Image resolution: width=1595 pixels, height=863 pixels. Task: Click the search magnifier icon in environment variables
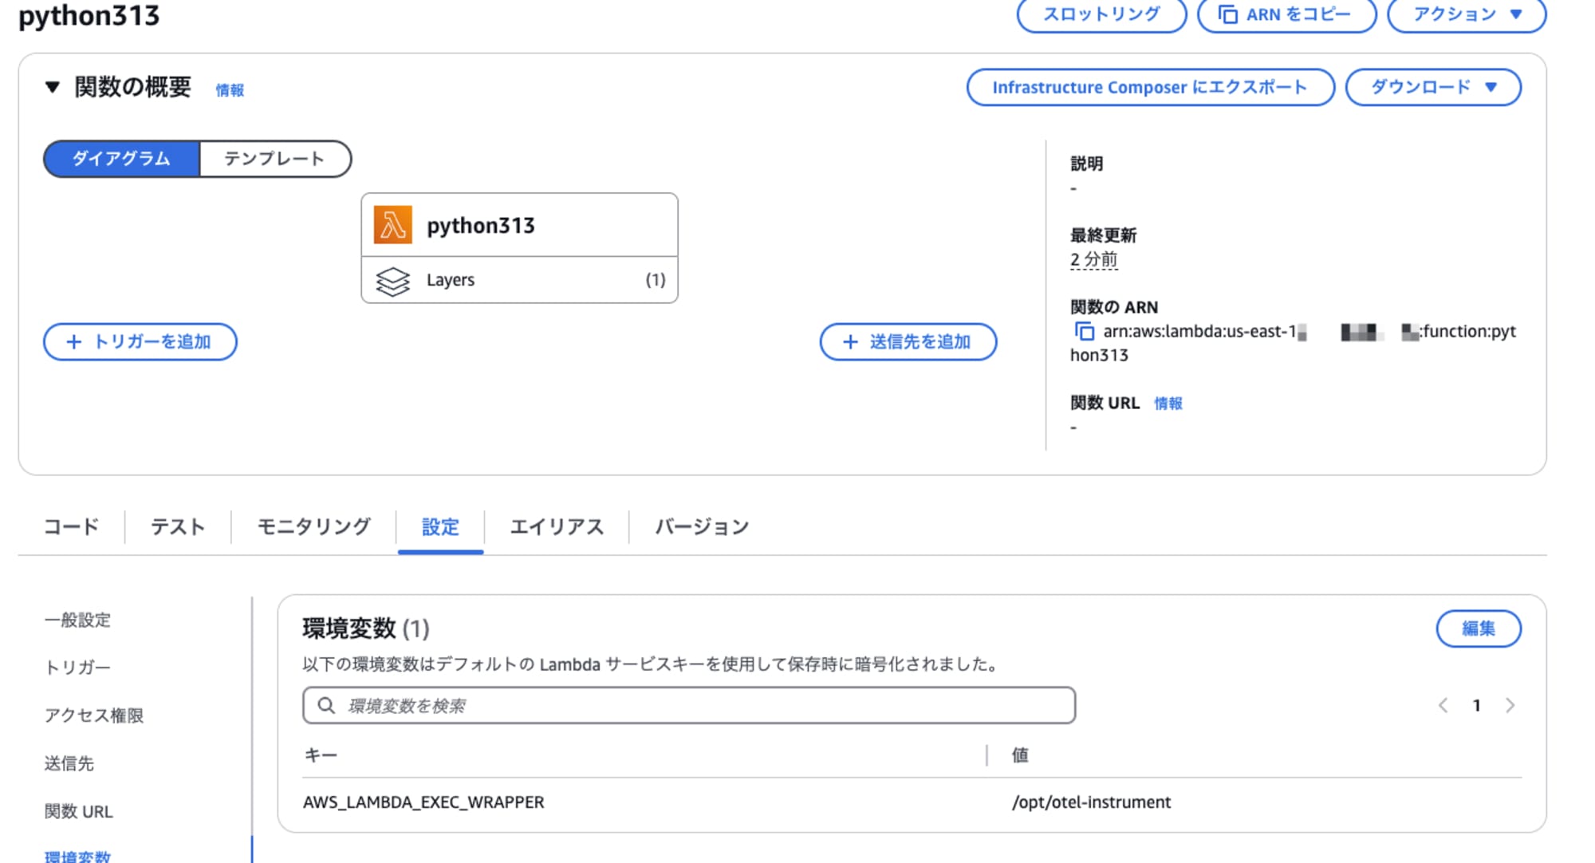pyautogui.click(x=326, y=705)
